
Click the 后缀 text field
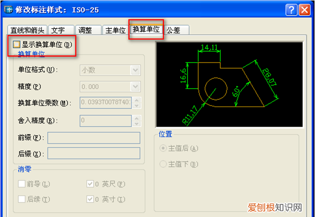pyautogui.click(x=94, y=153)
